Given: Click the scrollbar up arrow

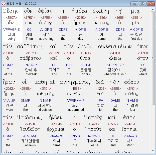Looking at the screenshot, I should pos(153,9).
